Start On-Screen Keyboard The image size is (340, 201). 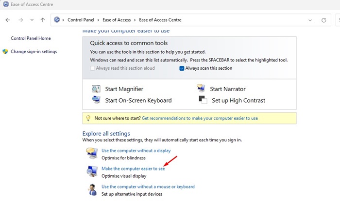[x=138, y=101]
